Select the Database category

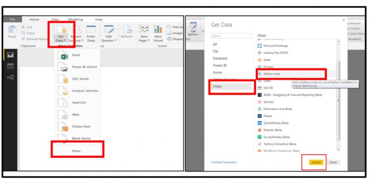click(x=220, y=58)
